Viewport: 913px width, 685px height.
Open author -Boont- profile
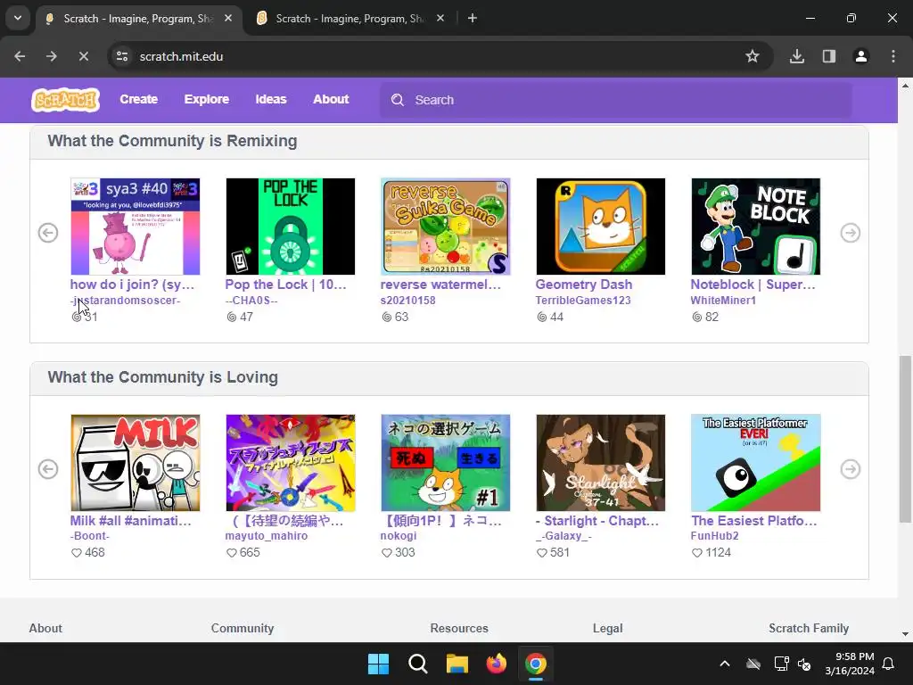click(90, 536)
